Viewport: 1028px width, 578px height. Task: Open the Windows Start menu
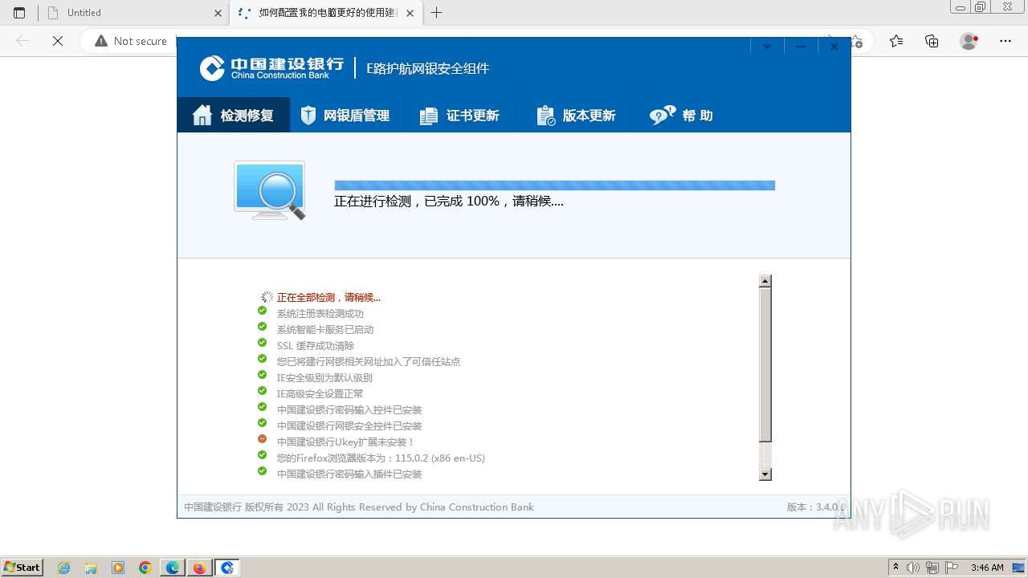click(22, 568)
